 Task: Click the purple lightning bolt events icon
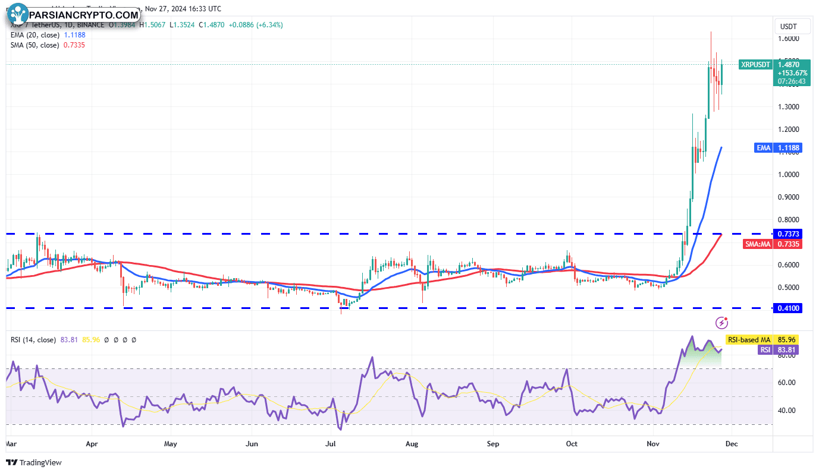tap(721, 323)
